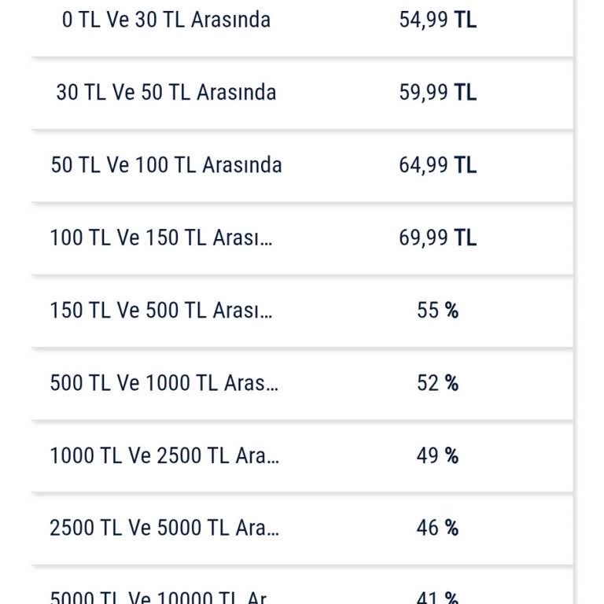Click the "0 TL Ve 30 TL Arasında" row label
This screenshot has height=604, width=604.
(x=166, y=20)
